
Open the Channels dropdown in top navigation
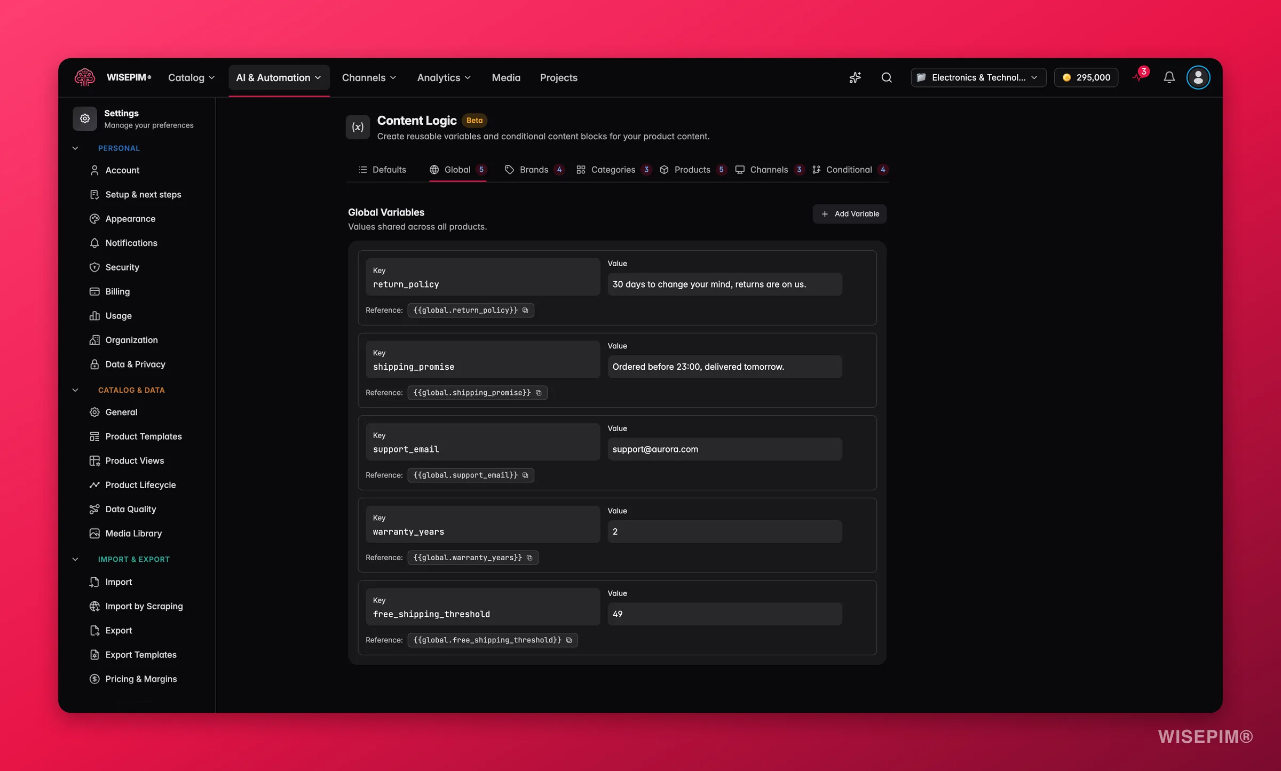369,77
